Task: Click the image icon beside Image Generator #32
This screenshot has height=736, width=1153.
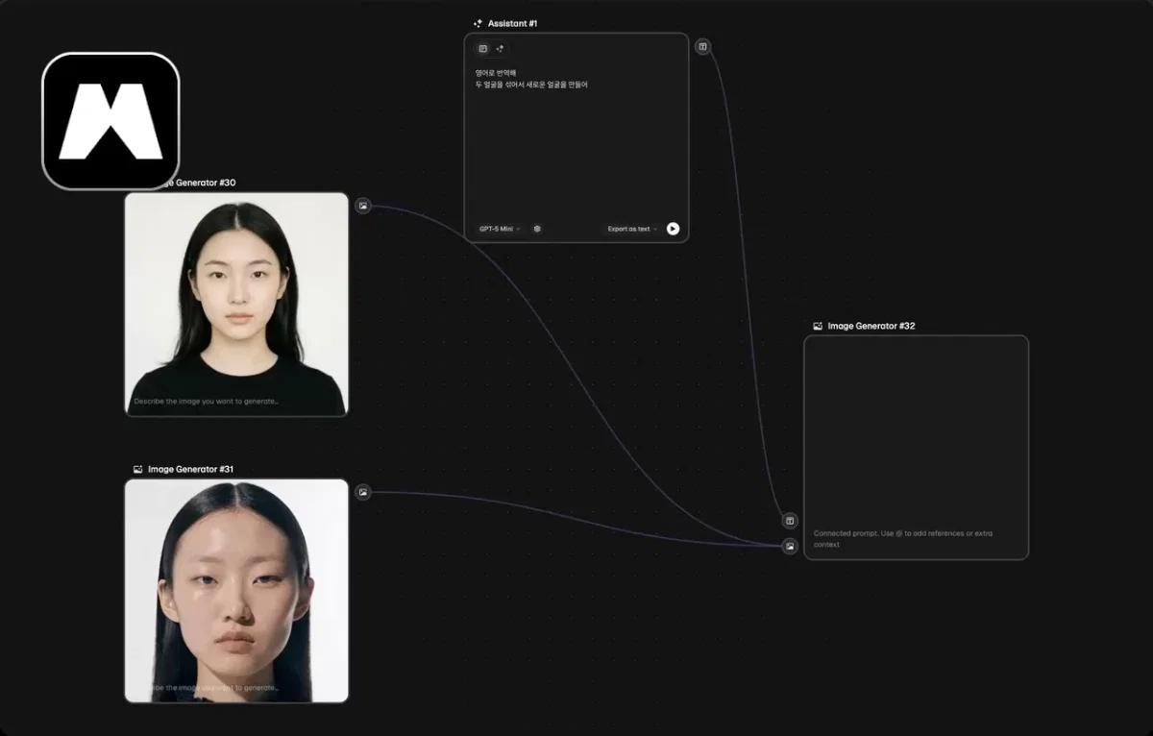Action: click(818, 326)
